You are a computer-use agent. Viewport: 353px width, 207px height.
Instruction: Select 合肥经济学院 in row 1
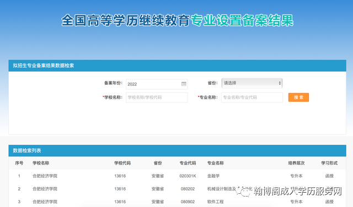pyautogui.click(x=45, y=176)
